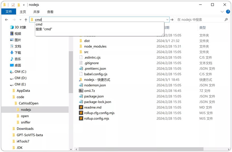Open the 查看 ribbon tab
This screenshot has width=232, height=152.
50,12
